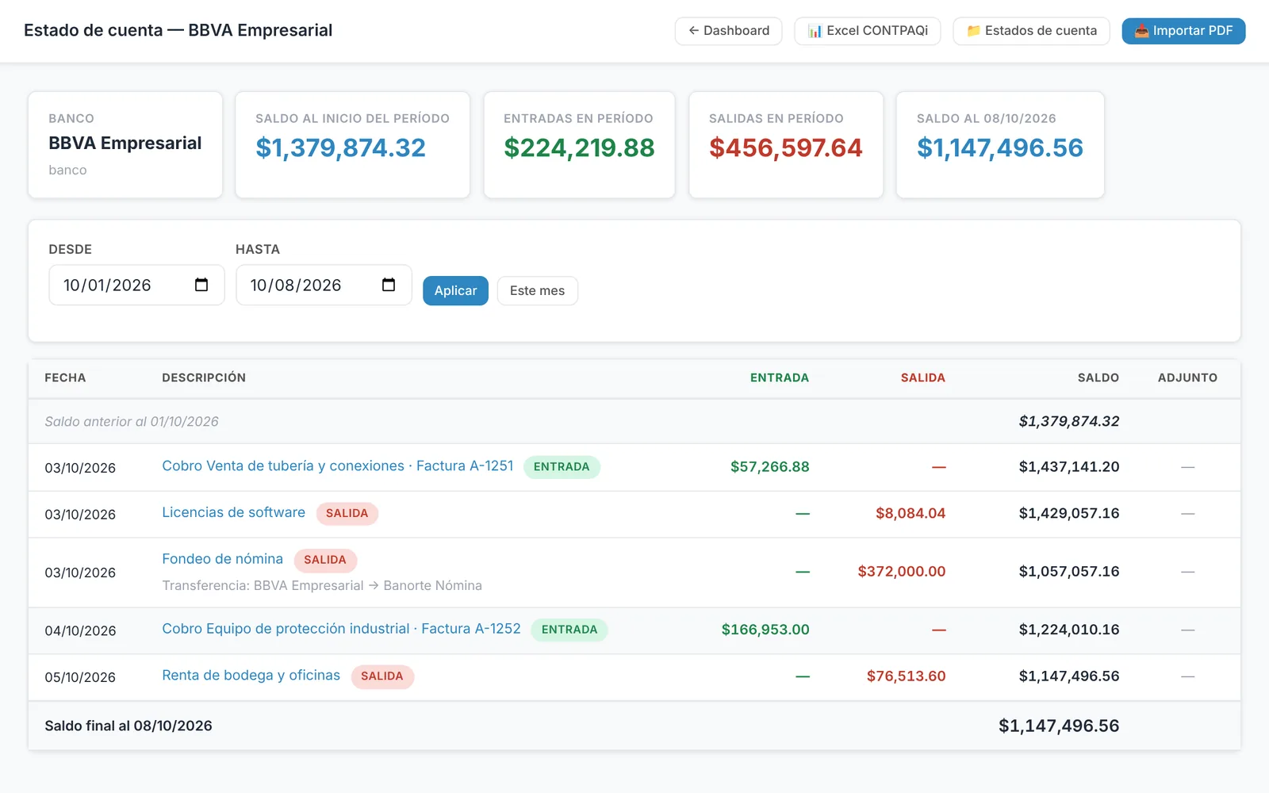Open the Renta de bodega y oficinas transaction
Image resolution: width=1269 pixels, height=793 pixels.
[x=251, y=676]
